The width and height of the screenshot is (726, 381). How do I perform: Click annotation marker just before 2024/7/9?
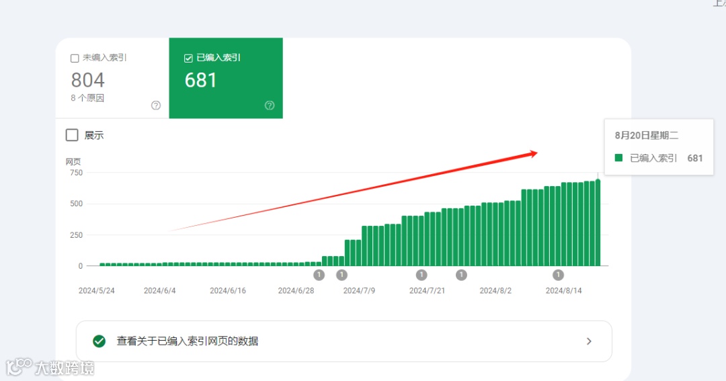coord(341,275)
